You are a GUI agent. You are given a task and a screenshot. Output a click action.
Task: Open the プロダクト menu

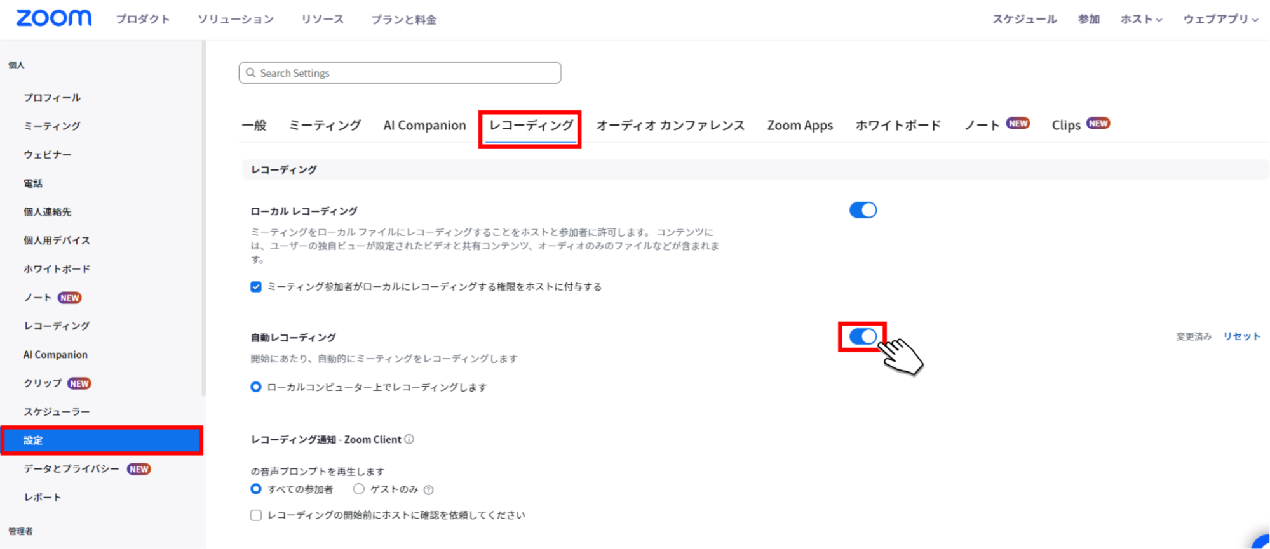click(x=143, y=19)
